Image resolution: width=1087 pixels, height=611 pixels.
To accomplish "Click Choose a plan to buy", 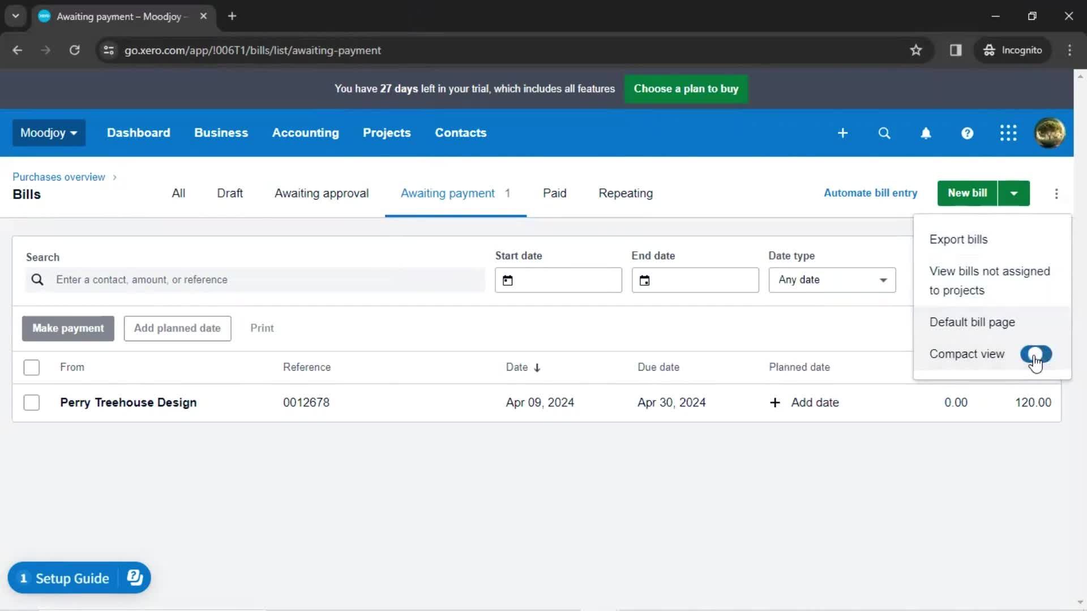I will click(686, 89).
